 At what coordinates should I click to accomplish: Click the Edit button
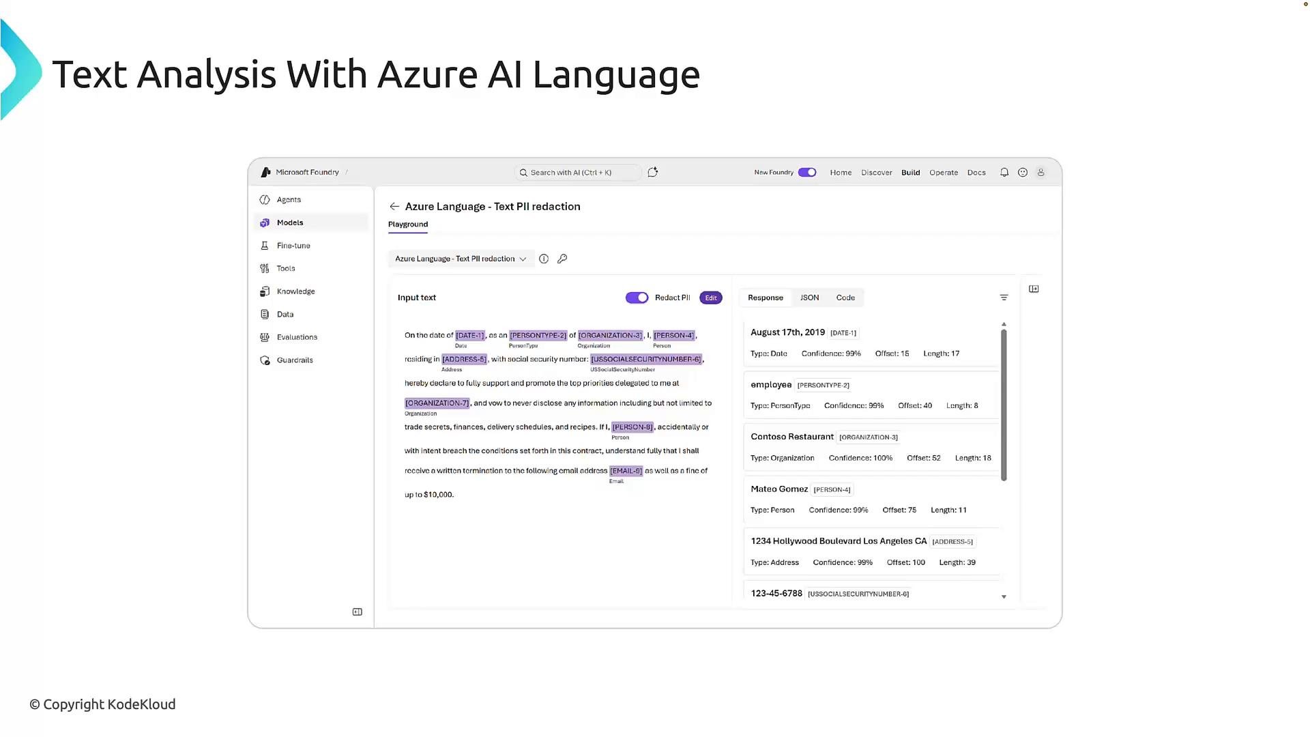pos(711,298)
